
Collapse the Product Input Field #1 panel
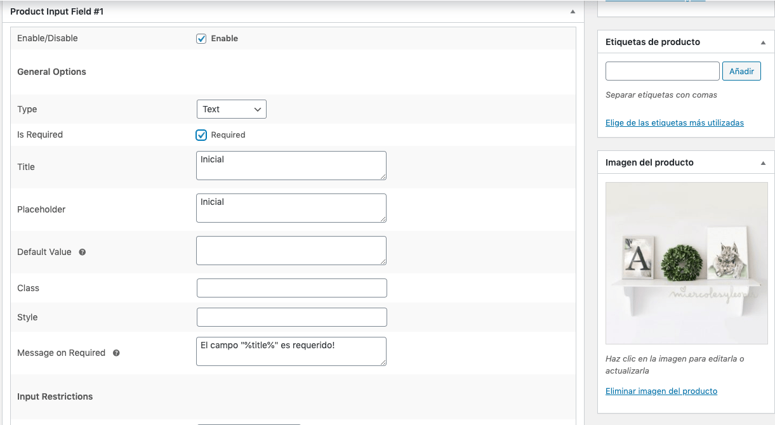[573, 11]
